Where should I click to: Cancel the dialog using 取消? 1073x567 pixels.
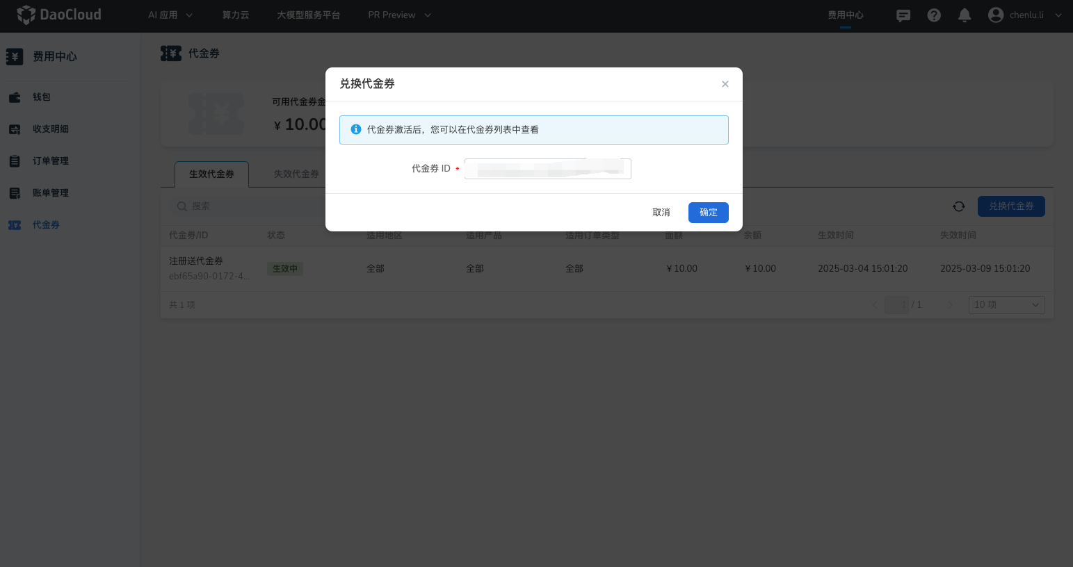pos(661,212)
